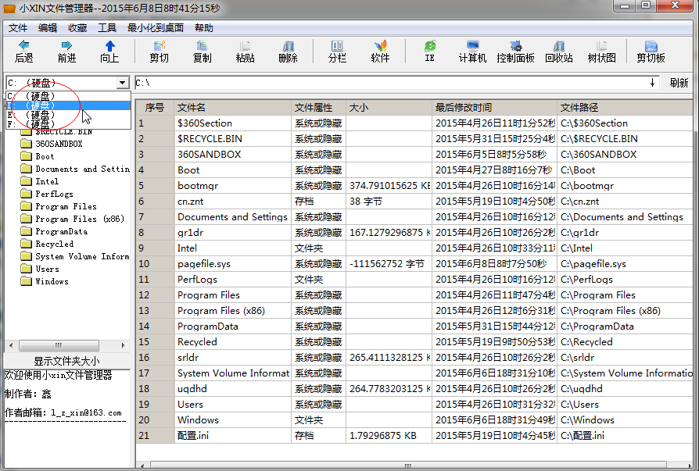Select the $360Section file name cell

click(232, 123)
